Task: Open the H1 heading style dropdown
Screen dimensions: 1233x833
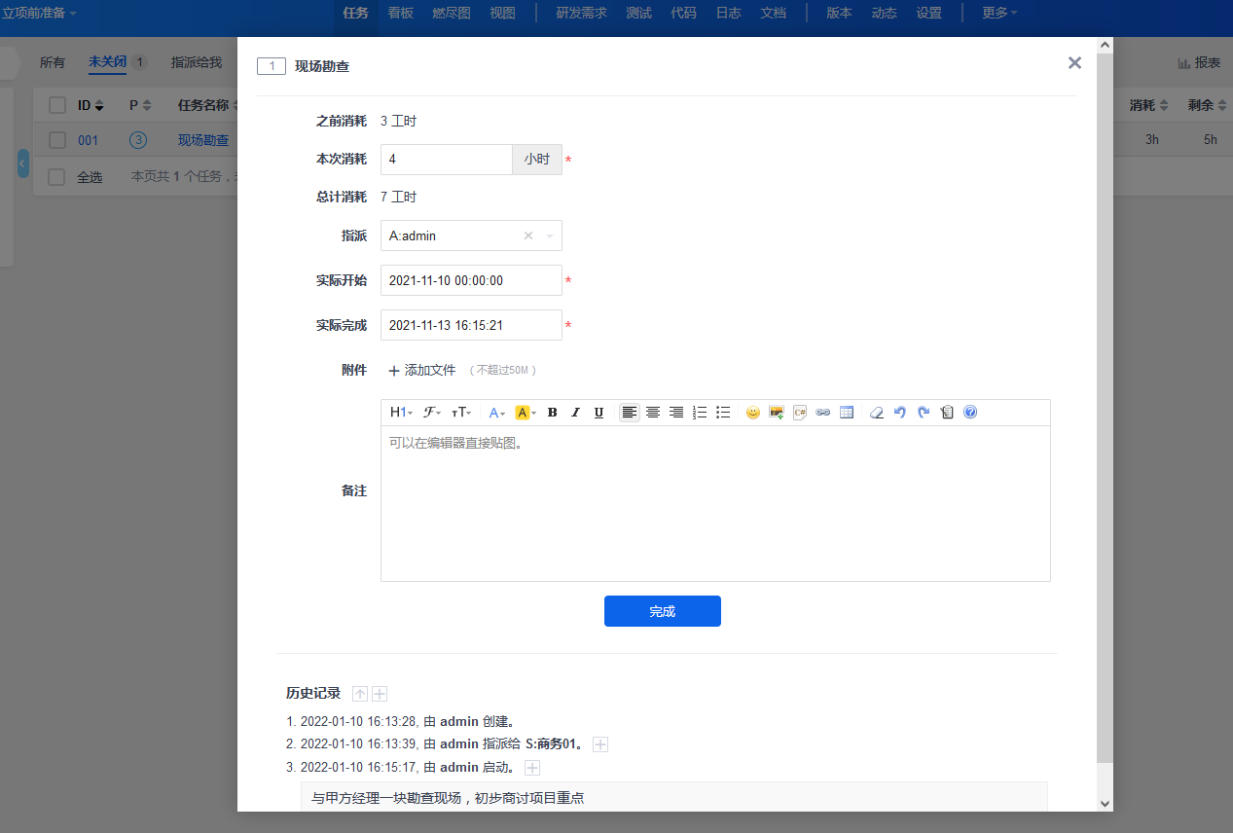Action: pyautogui.click(x=401, y=413)
